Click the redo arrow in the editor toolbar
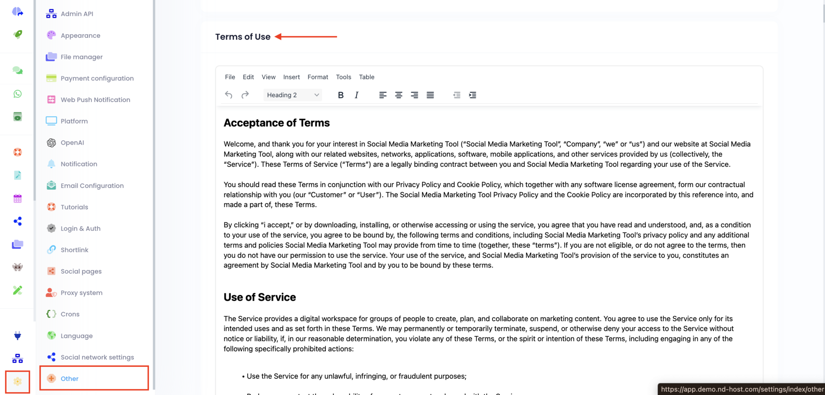Viewport: 825px width, 395px height. point(245,95)
